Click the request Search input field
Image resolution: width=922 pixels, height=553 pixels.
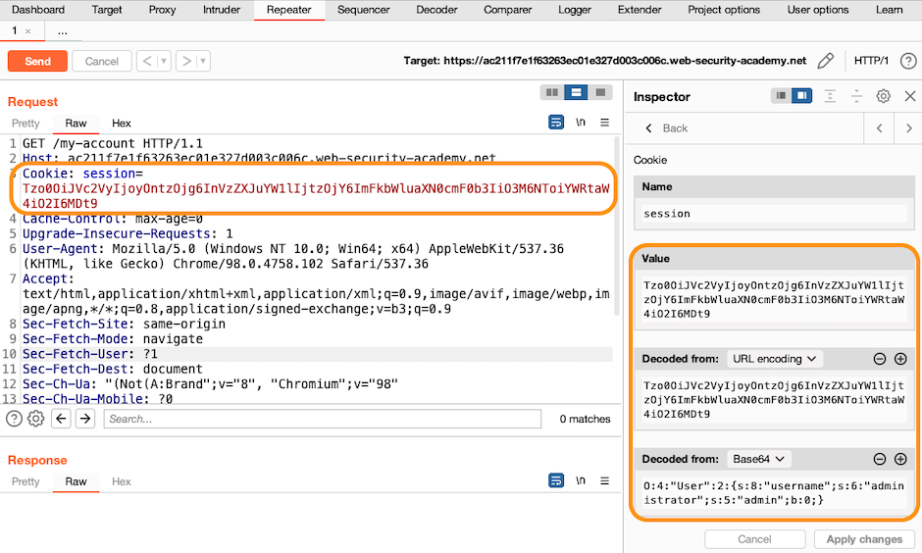pos(323,419)
